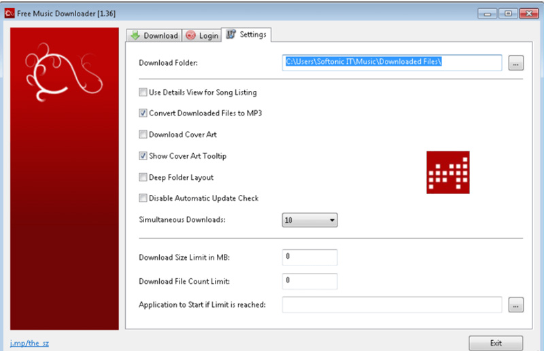Click the swirl logo in red sidebar

pyautogui.click(x=64, y=72)
